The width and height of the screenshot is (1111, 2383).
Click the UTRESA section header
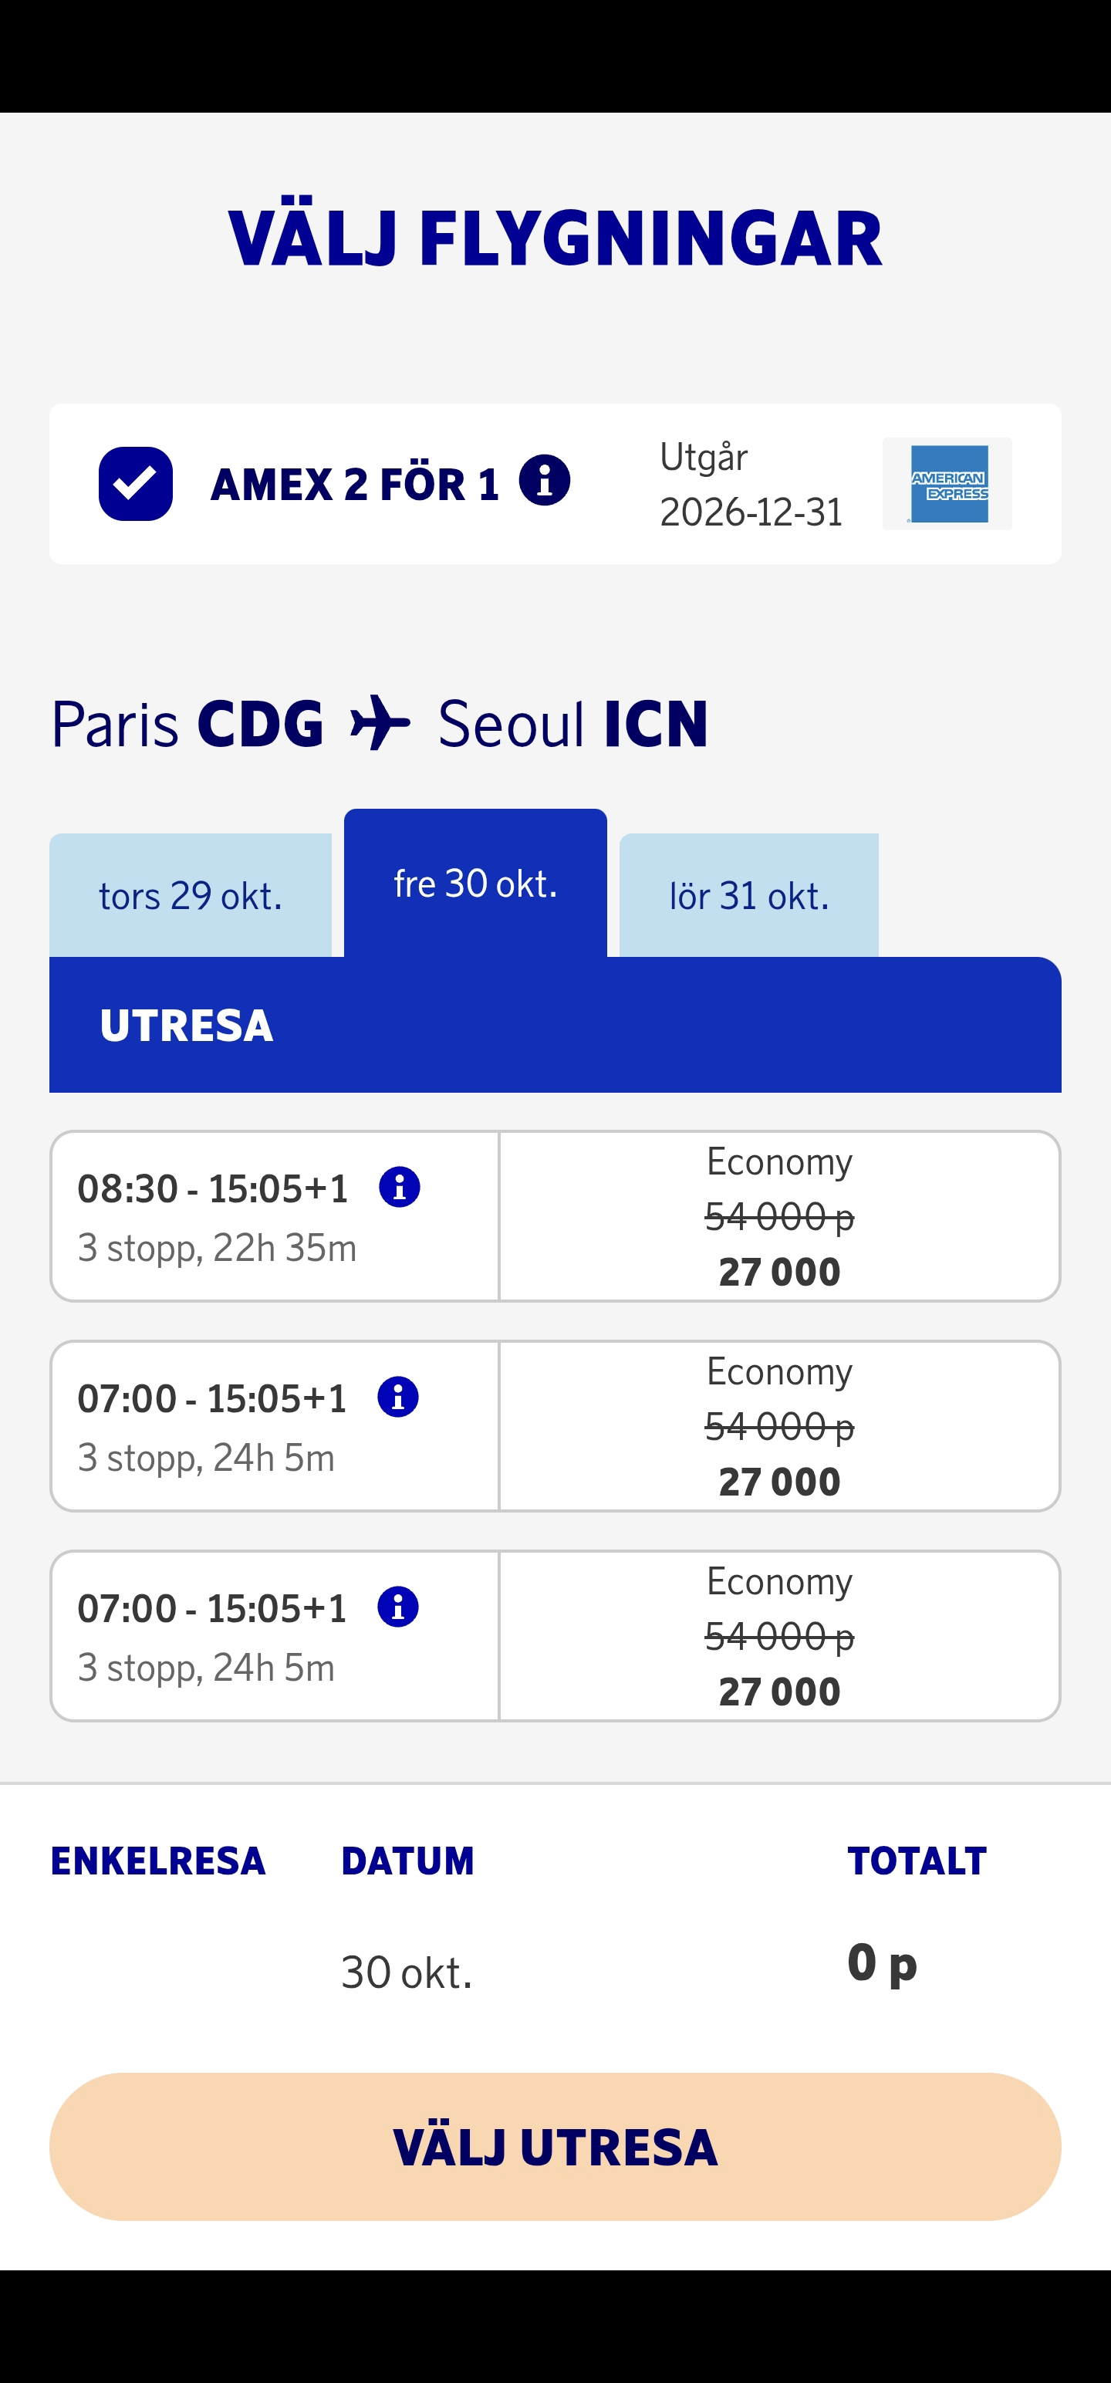555,1025
